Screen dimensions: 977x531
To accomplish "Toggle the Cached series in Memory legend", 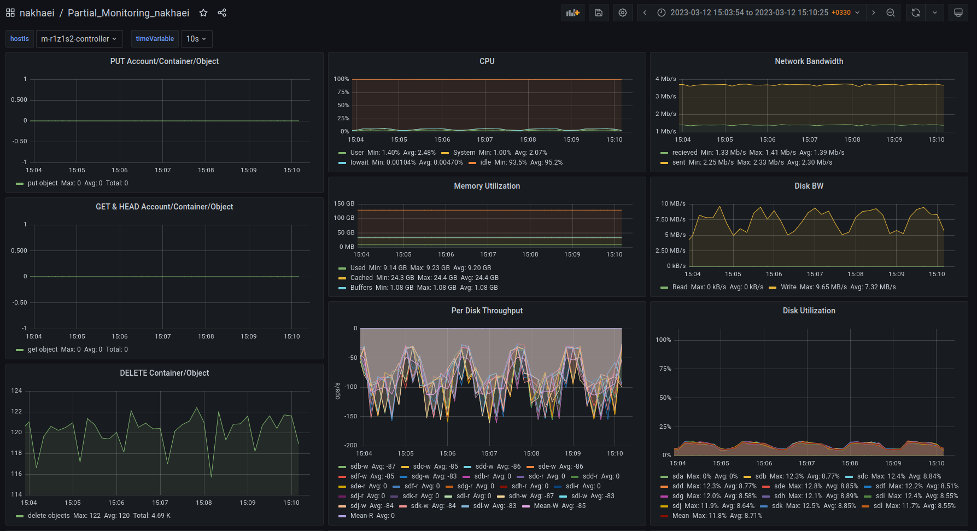I will click(361, 278).
